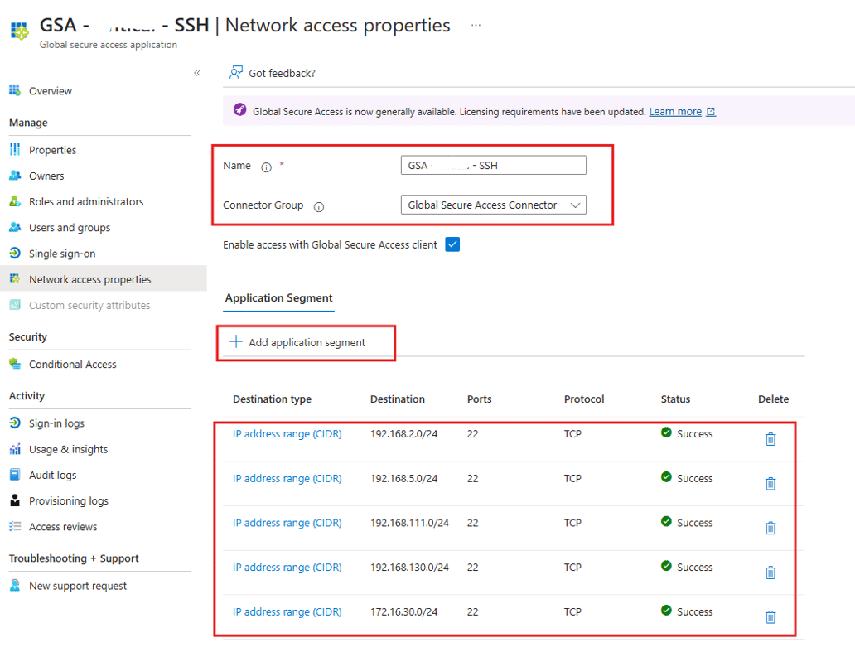This screenshot has width=855, height=657.
Task: Click the external link icon after Learn more
Action: pos(711,112)
